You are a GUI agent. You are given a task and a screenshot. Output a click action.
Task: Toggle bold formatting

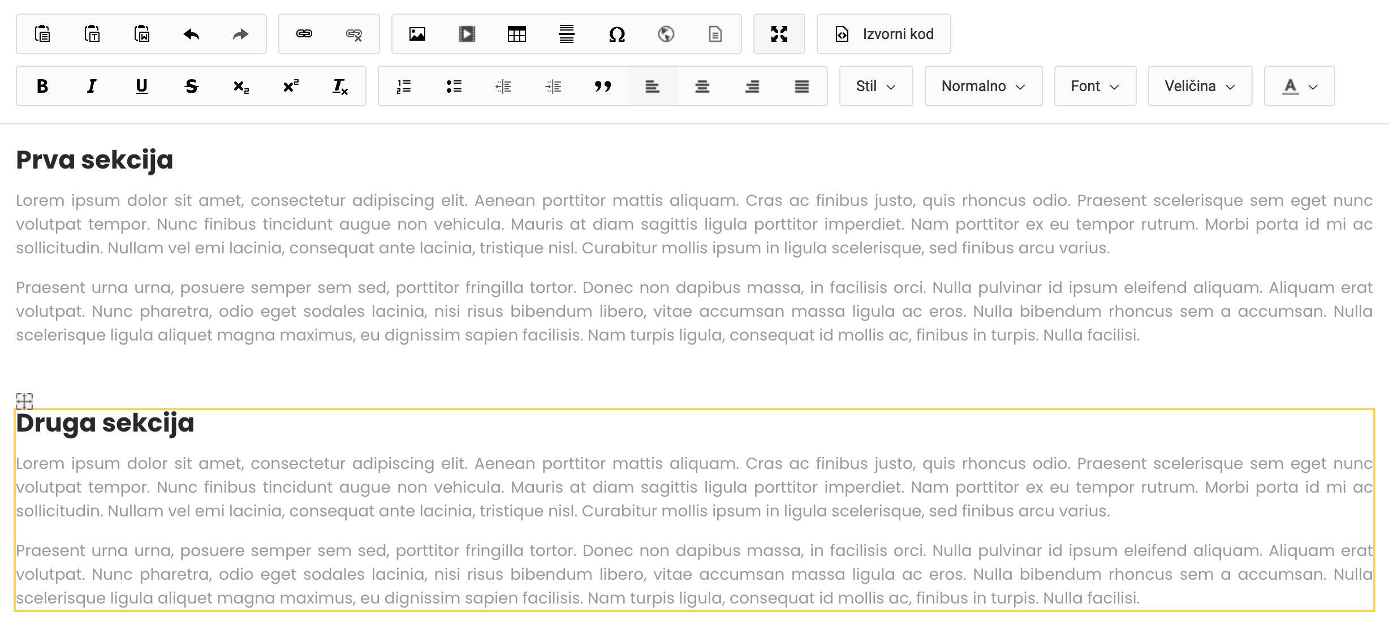[x=41, y=86]
